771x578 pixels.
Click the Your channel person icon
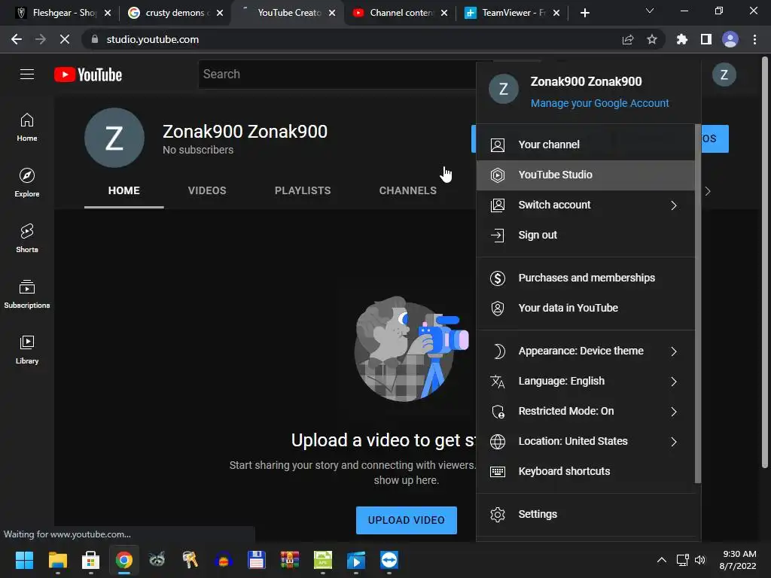click(498, 145)
